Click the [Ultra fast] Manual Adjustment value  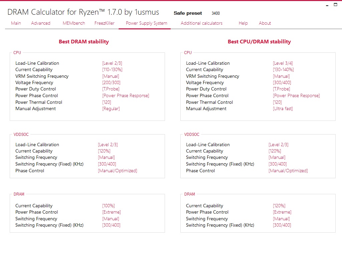[283, 108]
